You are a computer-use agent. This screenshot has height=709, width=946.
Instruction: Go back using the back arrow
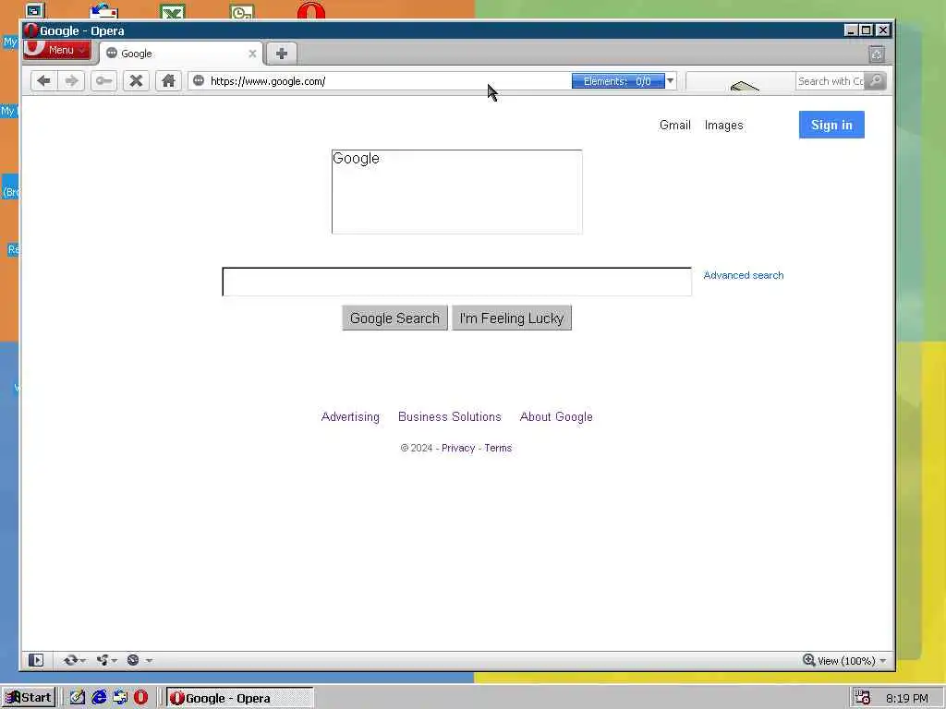[x=44, y=81]
